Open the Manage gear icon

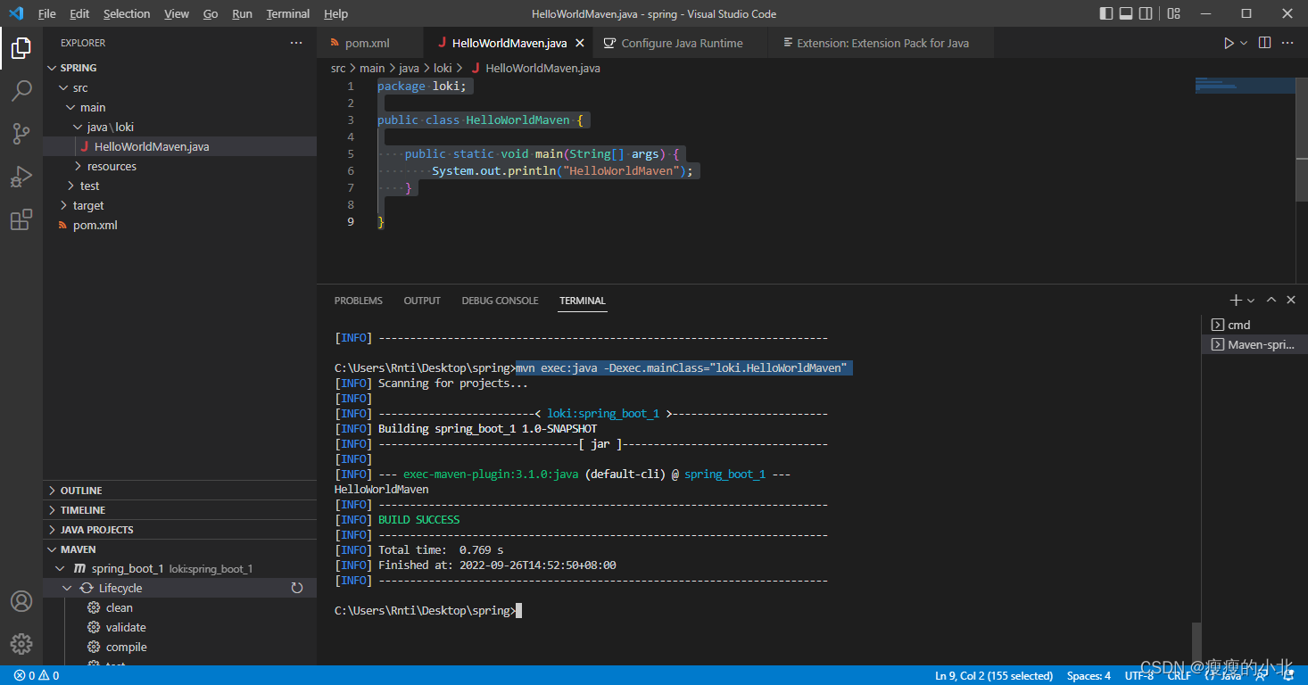21,643
